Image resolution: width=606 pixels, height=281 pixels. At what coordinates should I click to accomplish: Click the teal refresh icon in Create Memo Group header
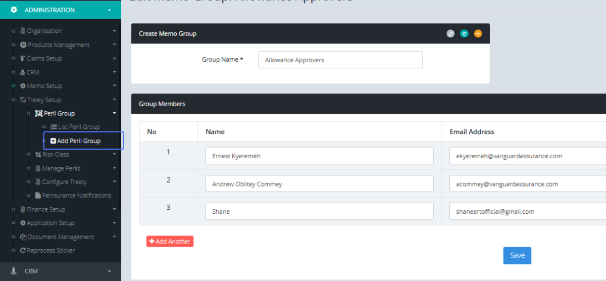pos(464,34)
